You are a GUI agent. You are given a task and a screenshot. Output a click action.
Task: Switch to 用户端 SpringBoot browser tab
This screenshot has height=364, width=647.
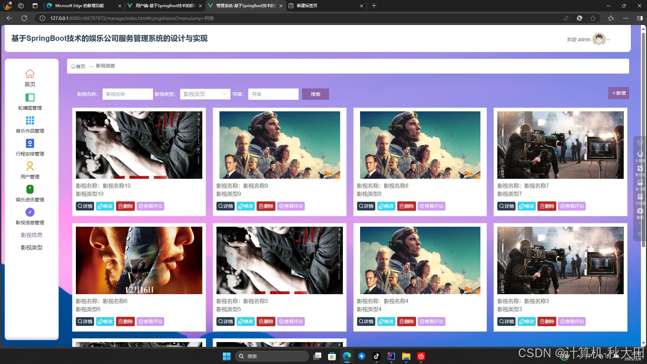[x=165, y=6]
